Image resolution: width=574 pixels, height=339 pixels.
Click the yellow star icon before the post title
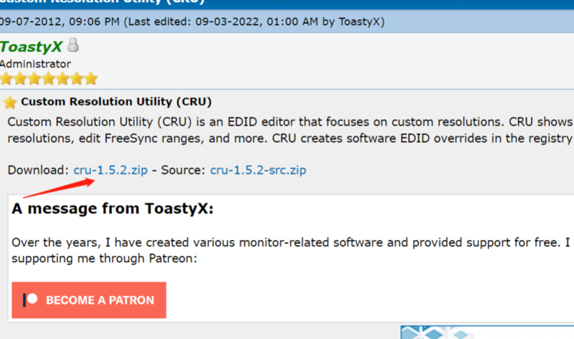coord(10,102)
